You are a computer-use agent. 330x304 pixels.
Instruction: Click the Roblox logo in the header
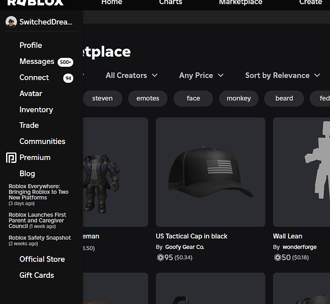point(35,2)
